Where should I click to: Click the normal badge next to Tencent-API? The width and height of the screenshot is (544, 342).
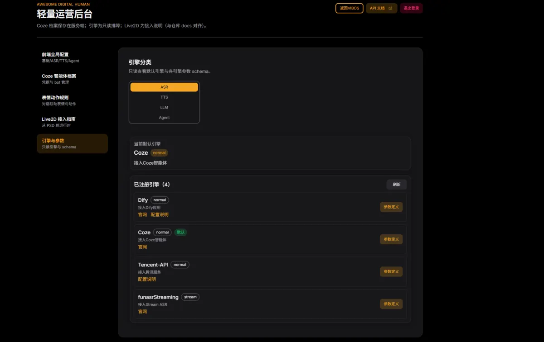180,265
